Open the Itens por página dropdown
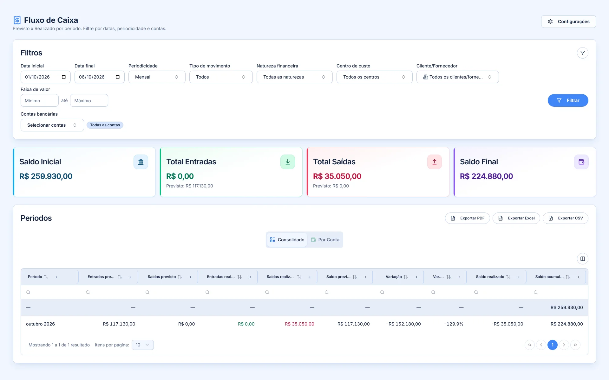 click(x=142, y=345)
